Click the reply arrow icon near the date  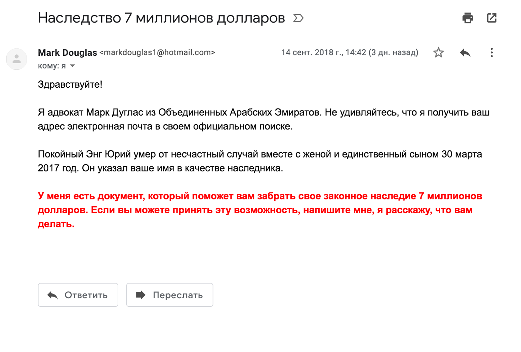pos(465,52)
